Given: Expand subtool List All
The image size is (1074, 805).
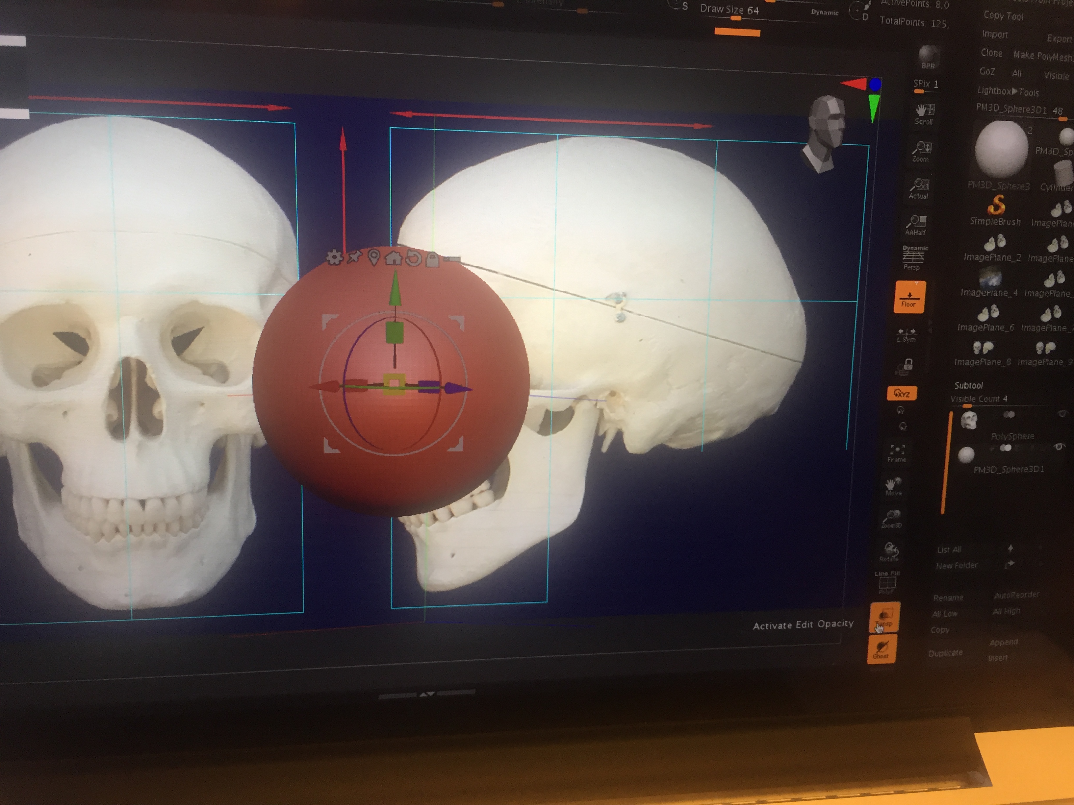Looking at the screenshot, I should (x=949, y=549).
